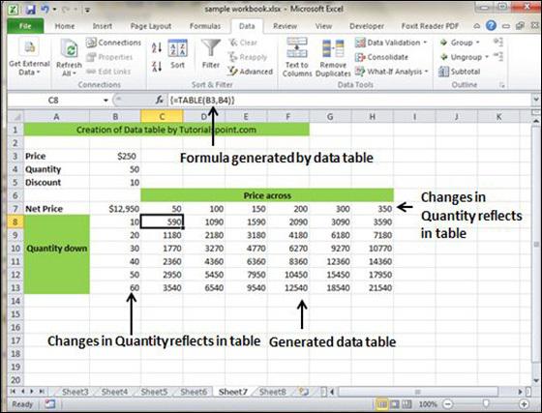Click the Consolidate button
This screenshot has height=413, width=542.
381,57
